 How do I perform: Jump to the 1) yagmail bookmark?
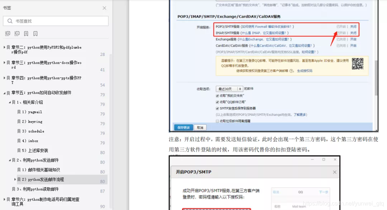32,112
